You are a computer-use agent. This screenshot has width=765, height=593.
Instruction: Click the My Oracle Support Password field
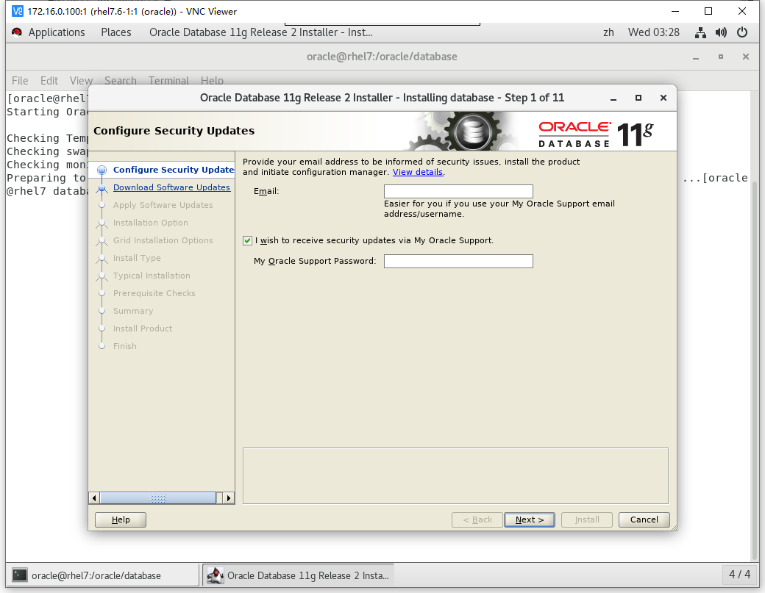458,261
